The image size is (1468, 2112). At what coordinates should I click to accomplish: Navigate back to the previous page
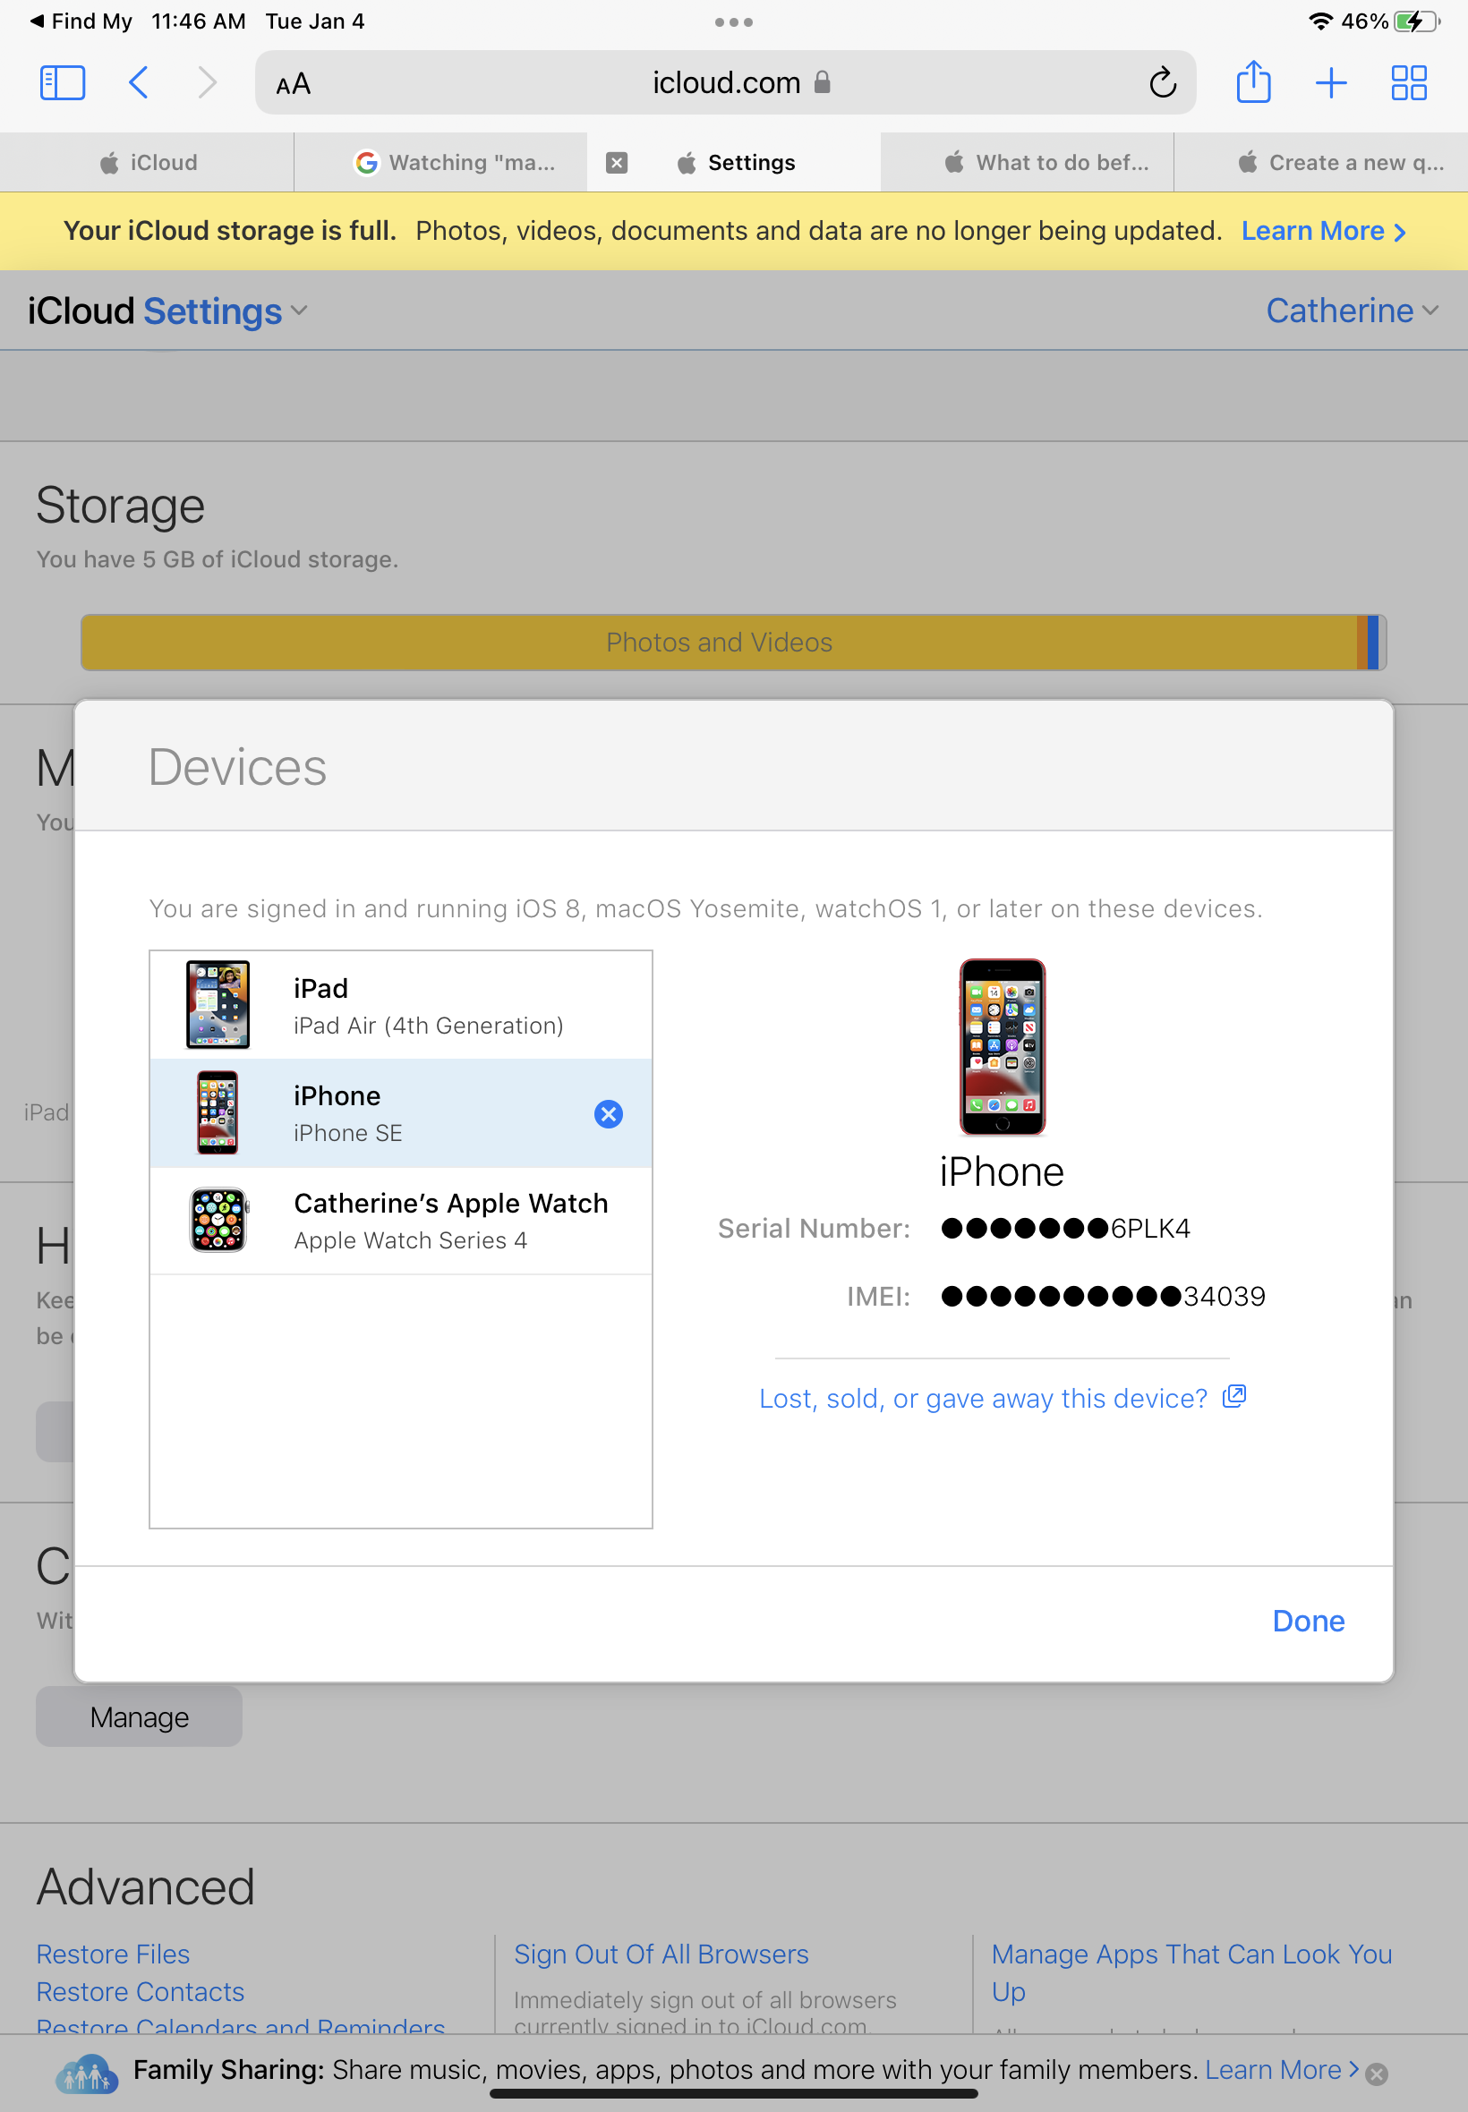click(x=138, y=81)
